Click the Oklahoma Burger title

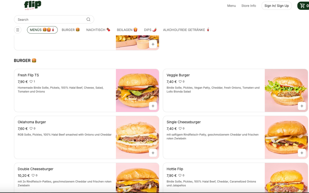click(32, 122)
